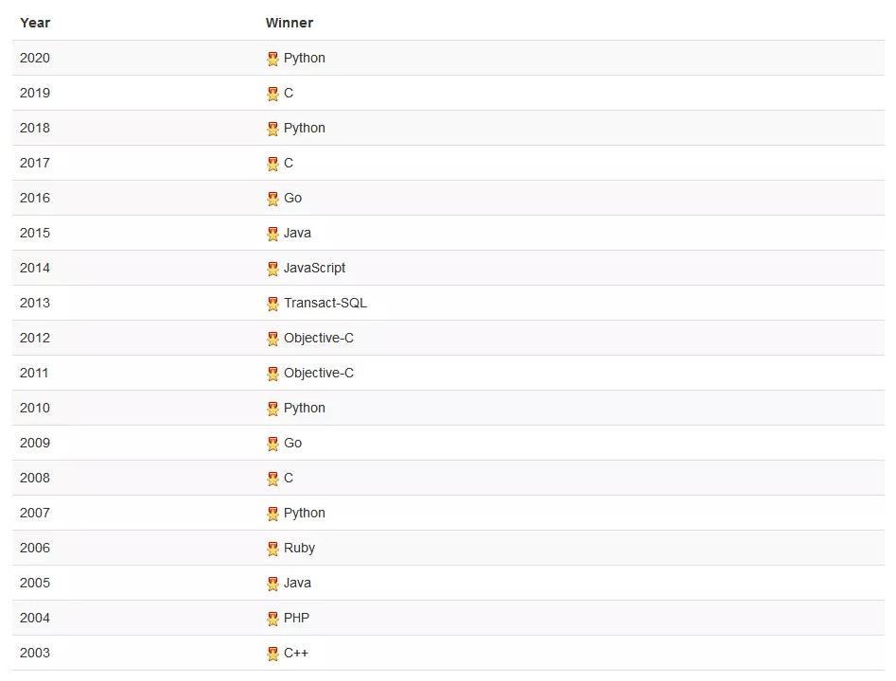Click the PHP winner label
896x681 pixels.
click(296, 618)
